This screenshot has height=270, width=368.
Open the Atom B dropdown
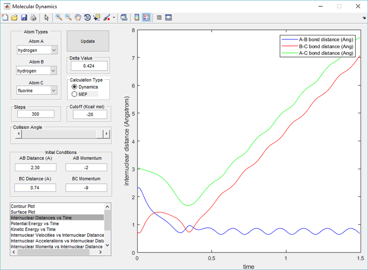pos(37,71)
